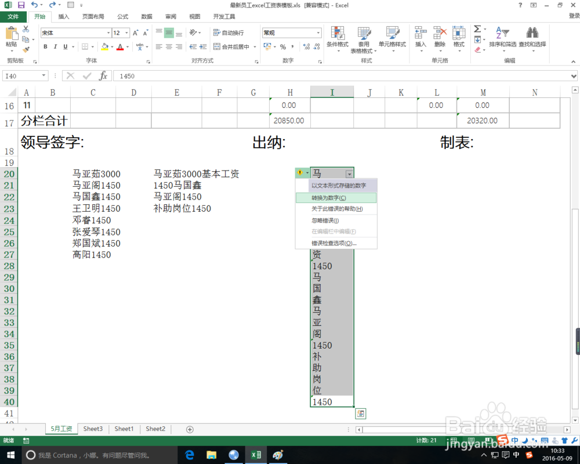
Task: Click the Clear eraser icon
Action: pos(477,49)
